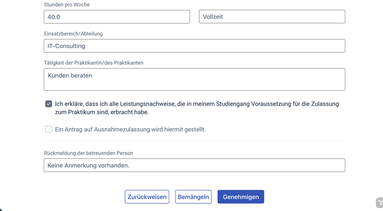Viewport: 383px width, 211px height.
Task: Click the Stunden pro Woche label
Action: point(67,4)
